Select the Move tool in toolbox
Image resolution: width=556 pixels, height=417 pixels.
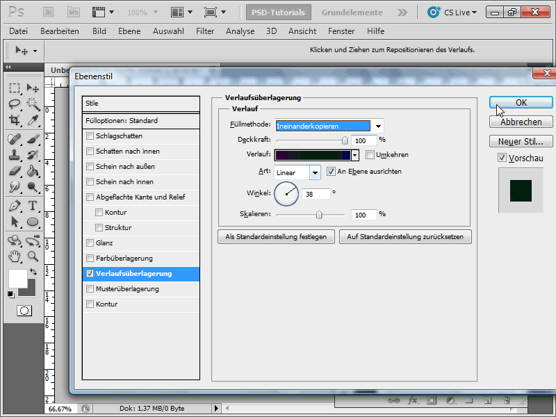tap(33, 88)
